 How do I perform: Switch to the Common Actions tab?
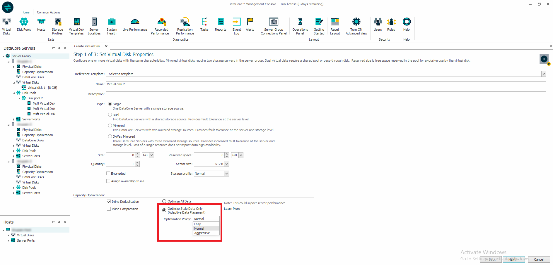tap(49, 12)
